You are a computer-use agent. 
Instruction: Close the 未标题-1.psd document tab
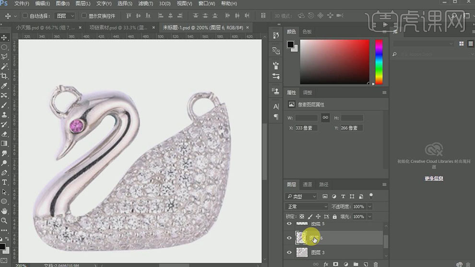click(x=248, y=27)
